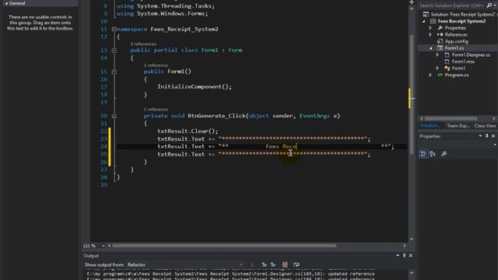This screenshot has width=498, height=280.
Task: Switch to the Solution Explorer tab
Action: tap(430, 126)
